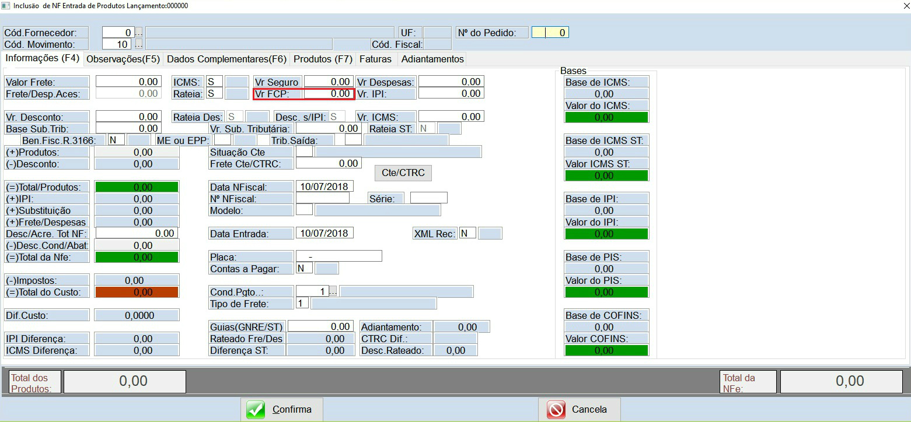
Task: Click the Vr FCP value field
Action: click(x=329, y=94)
